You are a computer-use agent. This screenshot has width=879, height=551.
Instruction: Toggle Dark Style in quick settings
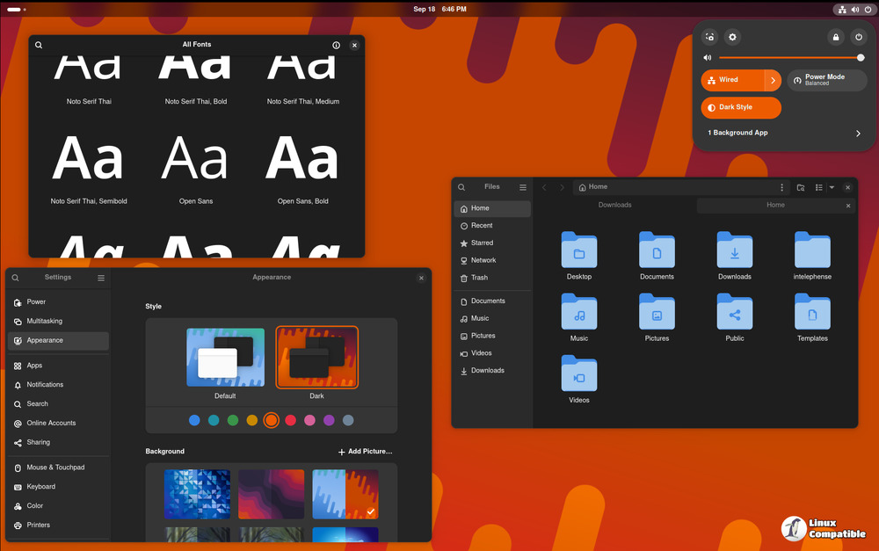[740, 107]
